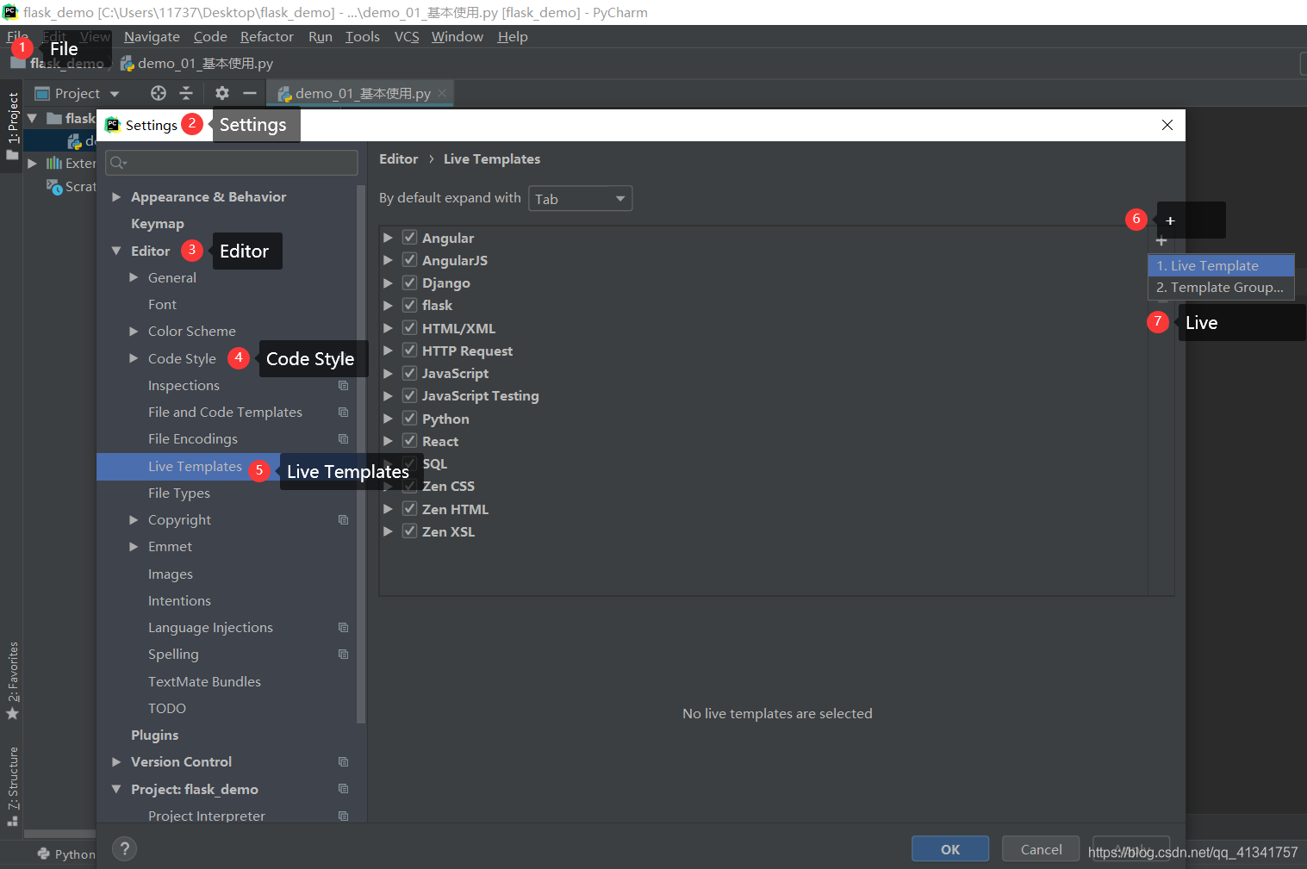Screen dimensions: 1307x869
Task: Click the Cancel button
Action: [x=1041, y=849]
